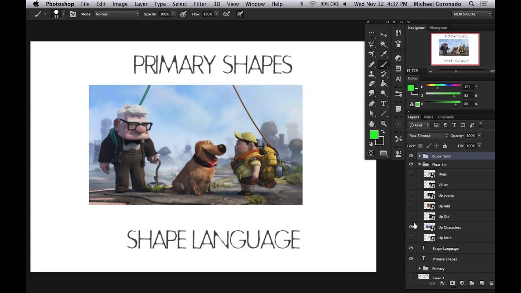Select the Polygonal Lasso tool

click(x=371, y=44)
